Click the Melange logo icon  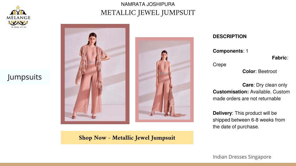click(x=18, y=17)
